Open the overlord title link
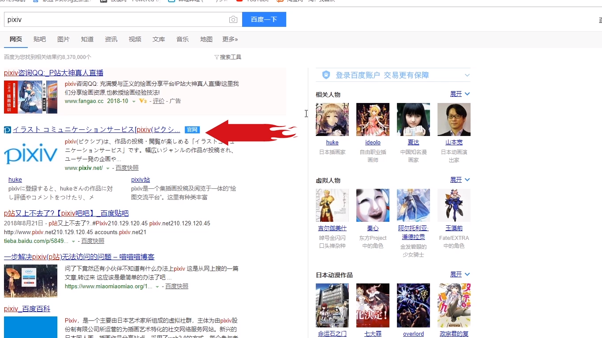This screenshot has height=338, width=602. pos(413,334)
